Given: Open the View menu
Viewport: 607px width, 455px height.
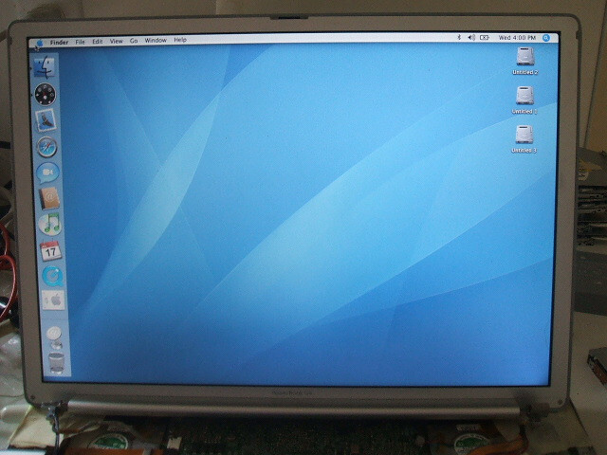Looking at the screenshot, I should pyautogui.click(x=116, y=41).
